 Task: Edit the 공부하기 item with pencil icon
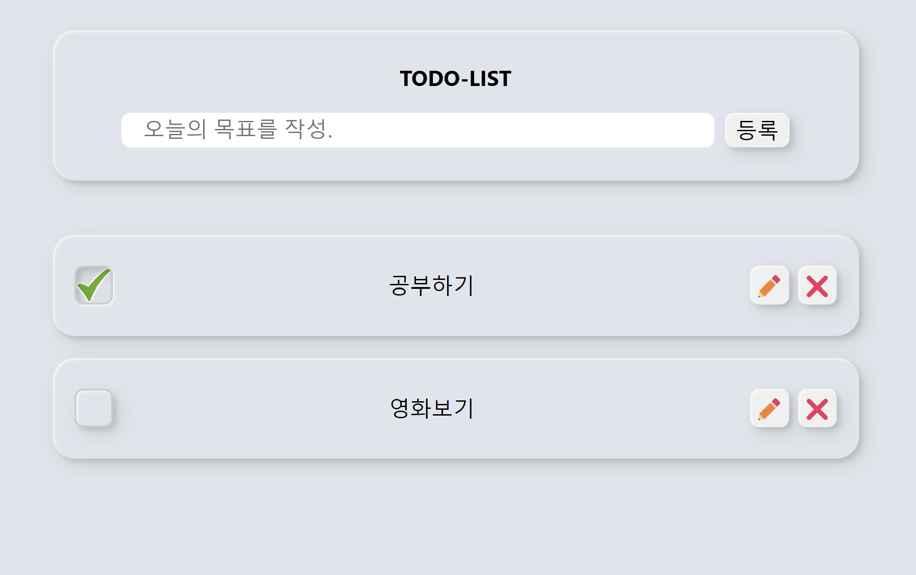point(769,285)
